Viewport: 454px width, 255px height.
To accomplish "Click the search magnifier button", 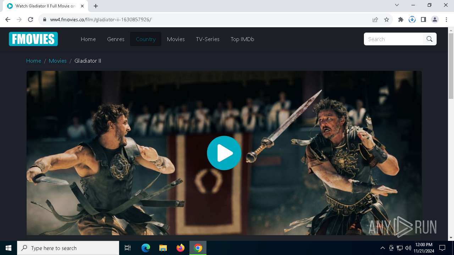I will (x=430, y=39).
